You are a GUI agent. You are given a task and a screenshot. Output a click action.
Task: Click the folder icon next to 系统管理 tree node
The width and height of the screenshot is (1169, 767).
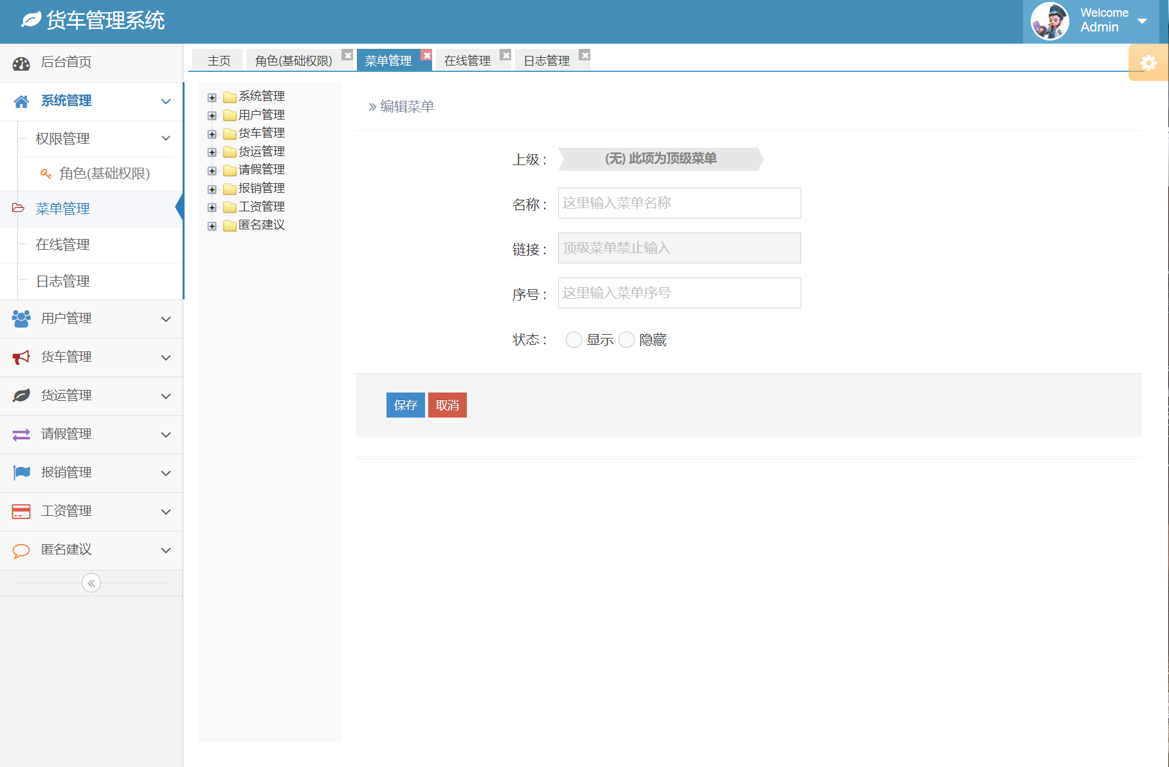[x=230, y=96]
